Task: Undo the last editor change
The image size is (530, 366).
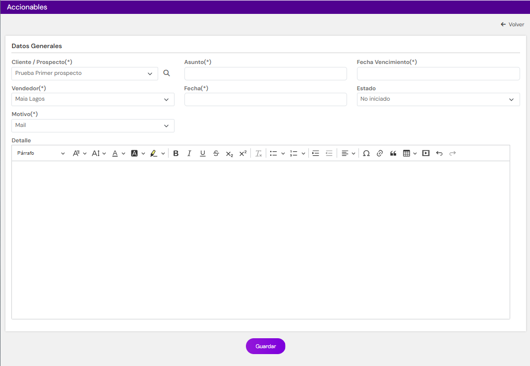Action: coord(439,153)
